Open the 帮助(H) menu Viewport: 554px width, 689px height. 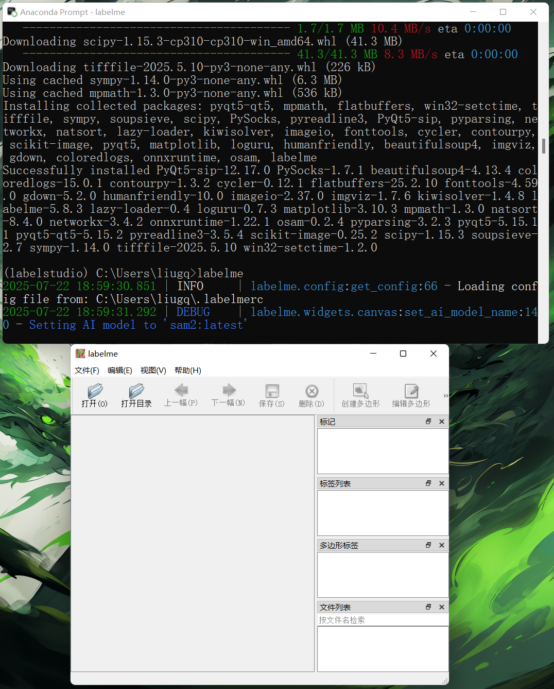pyautogui.click(x=188, y=371)
